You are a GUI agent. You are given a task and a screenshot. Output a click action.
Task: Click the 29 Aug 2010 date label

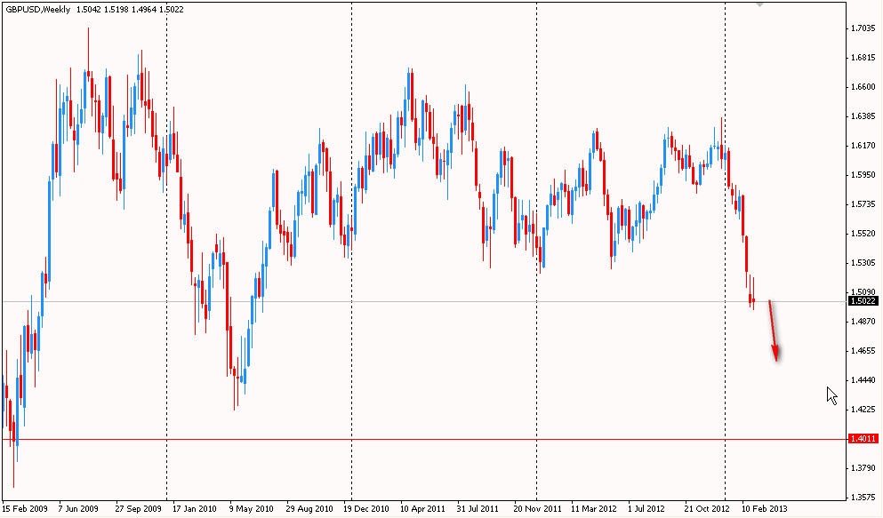point(309,509)
